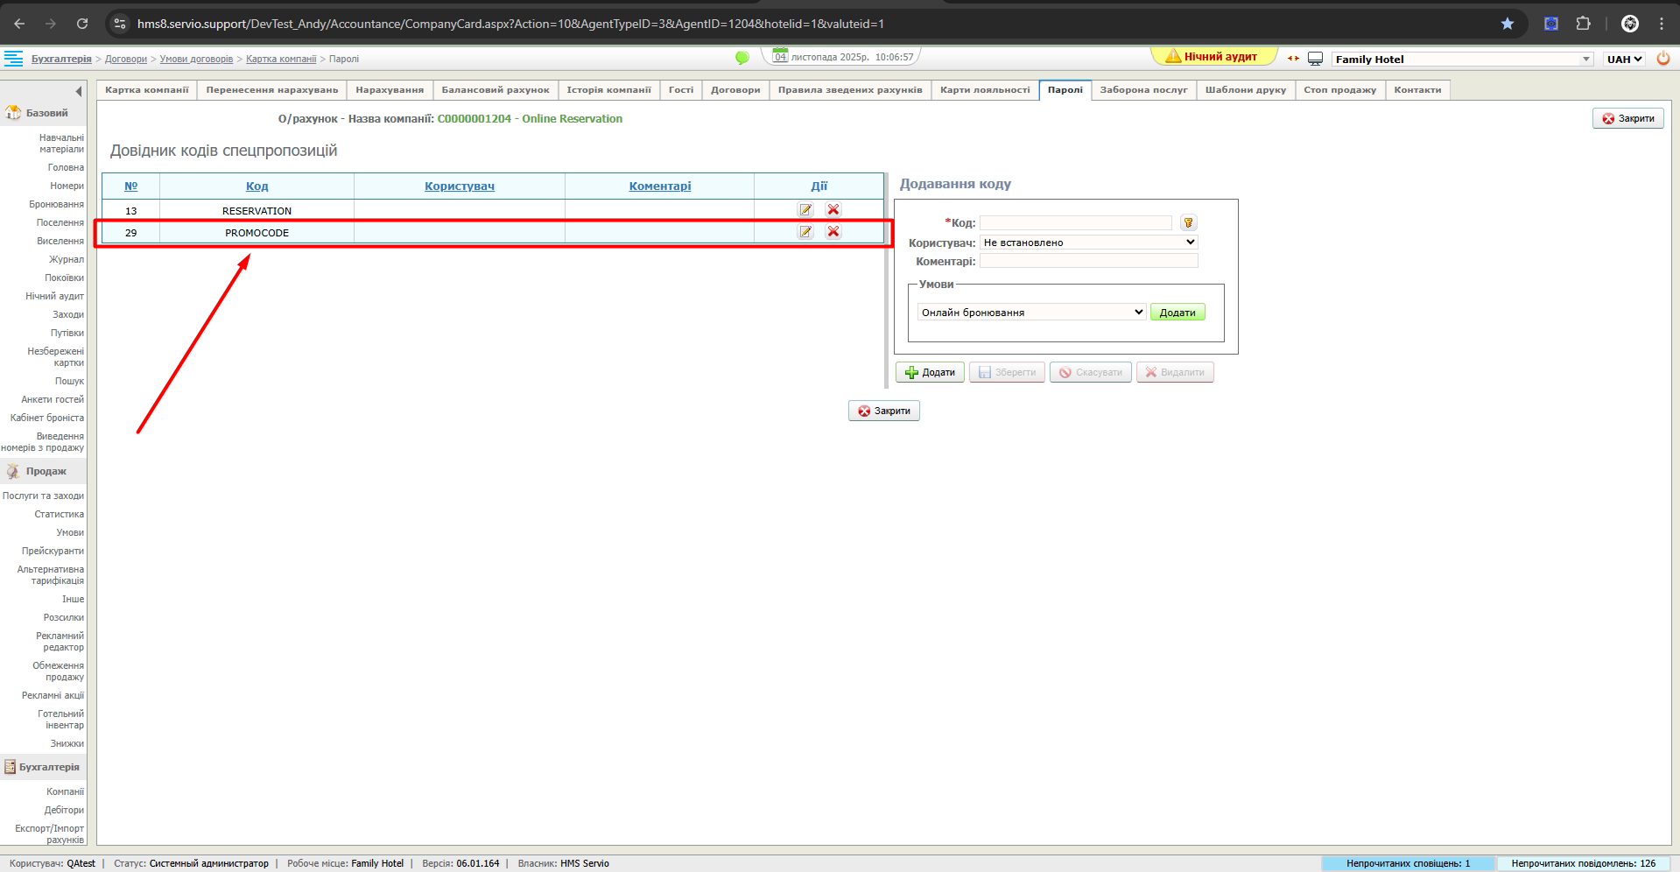Image resolution: width=1680 pixels, height=872 pixels.
Task: Sort table by Користувач column header
Action: [460, 186]
